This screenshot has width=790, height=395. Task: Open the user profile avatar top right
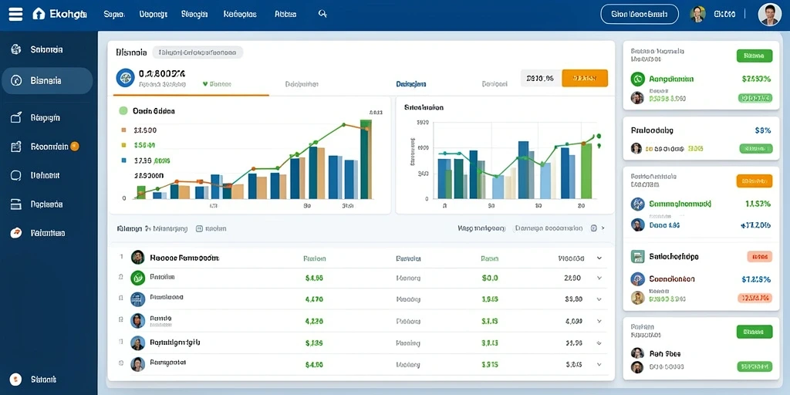click(769, 15)
